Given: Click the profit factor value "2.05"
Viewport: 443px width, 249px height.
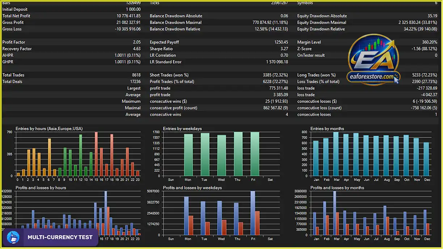Looking at the screenshot, I should pyautogui.click(x=137, y=42).
